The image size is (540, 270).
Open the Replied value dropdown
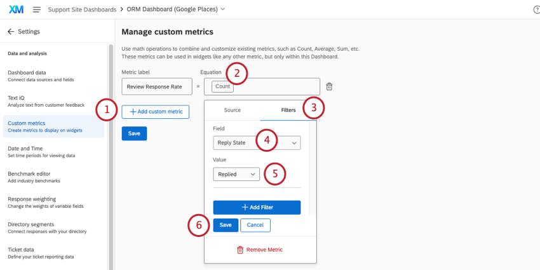click(236, 174)
